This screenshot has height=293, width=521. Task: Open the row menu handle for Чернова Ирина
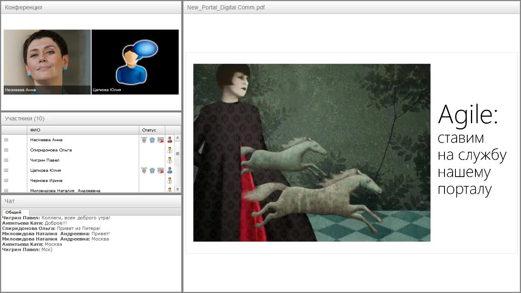tap(6, 181)
